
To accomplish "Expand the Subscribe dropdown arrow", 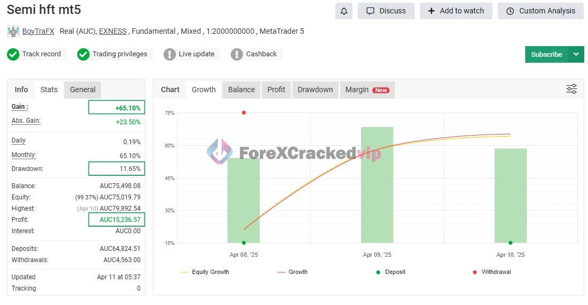I will coord(576,54).
